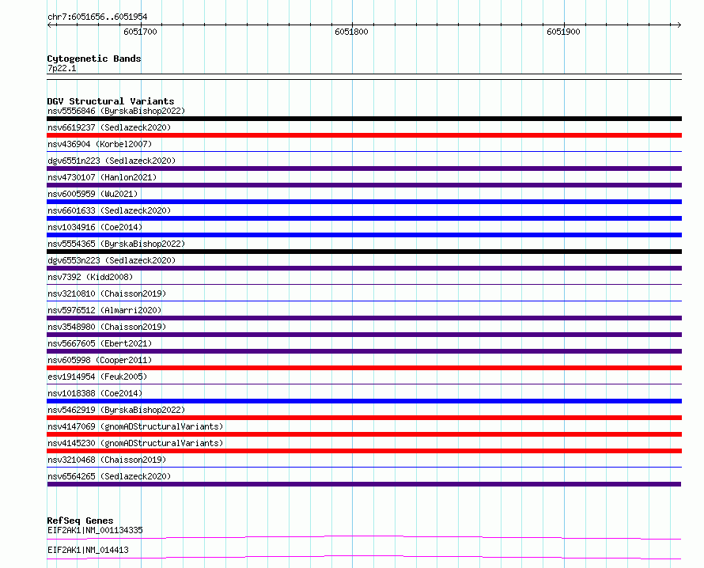Click the purple bar under nsv6564265
Image resolution: width=704 pixels, height=568 pixels.
pos(364,484)
